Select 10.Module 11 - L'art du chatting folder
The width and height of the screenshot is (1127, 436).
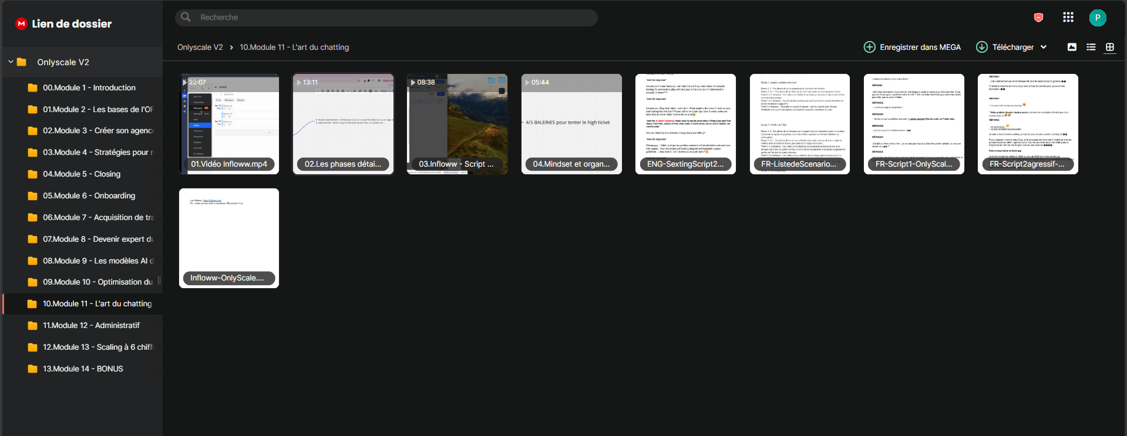83,304
